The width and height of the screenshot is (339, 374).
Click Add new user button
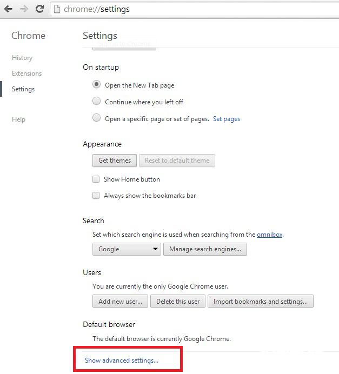pyautogui.click(x=120, y=302)
